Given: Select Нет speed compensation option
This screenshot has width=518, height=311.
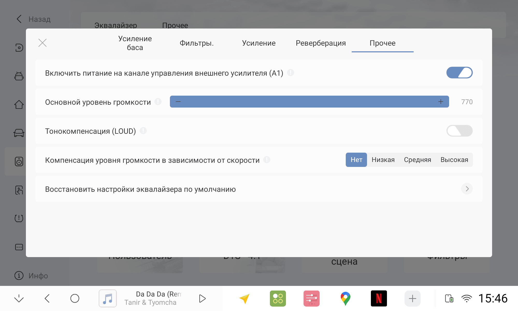Looking at the screenshot, I should coord(356,160).
